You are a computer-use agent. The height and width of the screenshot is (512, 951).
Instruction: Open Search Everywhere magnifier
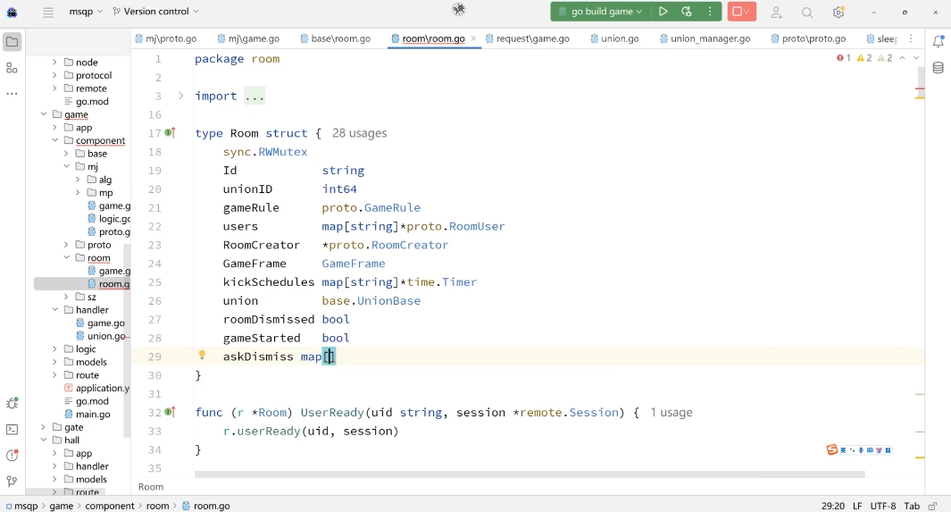pos(807,13)
